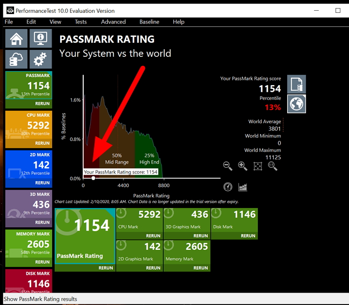Open System Information monitor icon
The height and width of the screenshot is (305, 349).
click(x=40, y=38)
